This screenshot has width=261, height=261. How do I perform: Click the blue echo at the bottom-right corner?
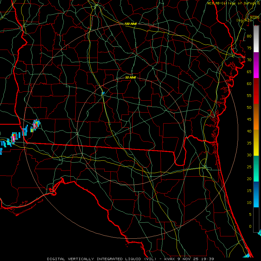[x=247, y=256]
